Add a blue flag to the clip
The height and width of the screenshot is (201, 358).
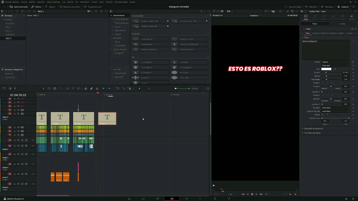coord(103,88)
